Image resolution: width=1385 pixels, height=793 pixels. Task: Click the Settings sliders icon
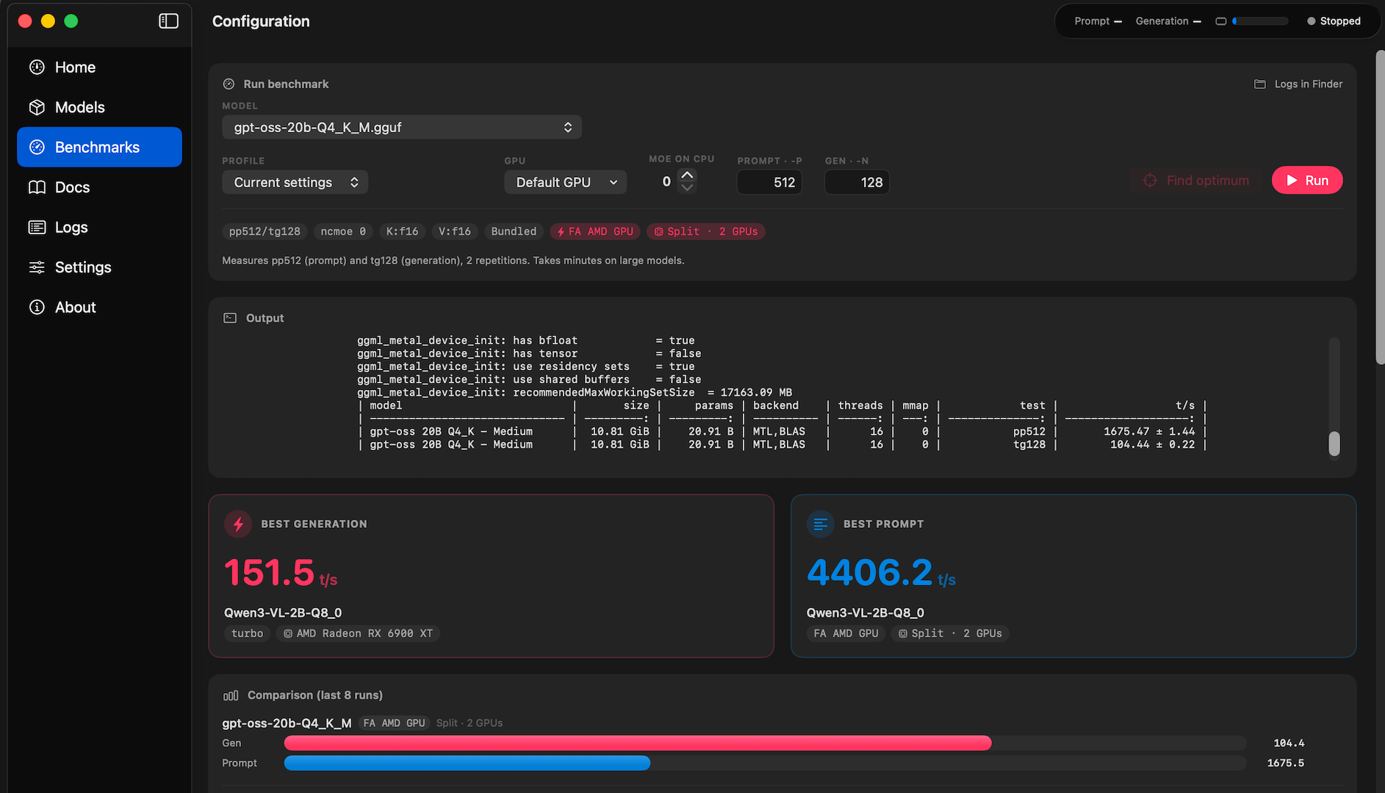[37, 267]
